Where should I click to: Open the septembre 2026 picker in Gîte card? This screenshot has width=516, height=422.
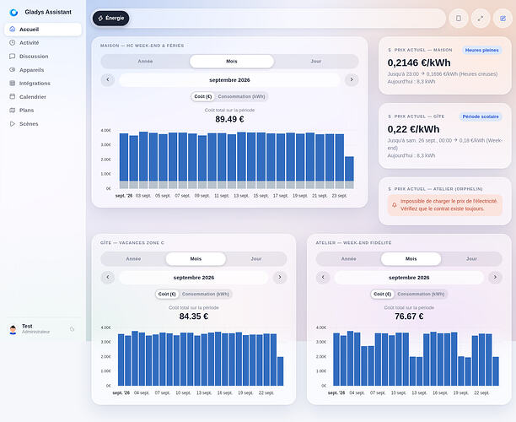pos(194,278)
